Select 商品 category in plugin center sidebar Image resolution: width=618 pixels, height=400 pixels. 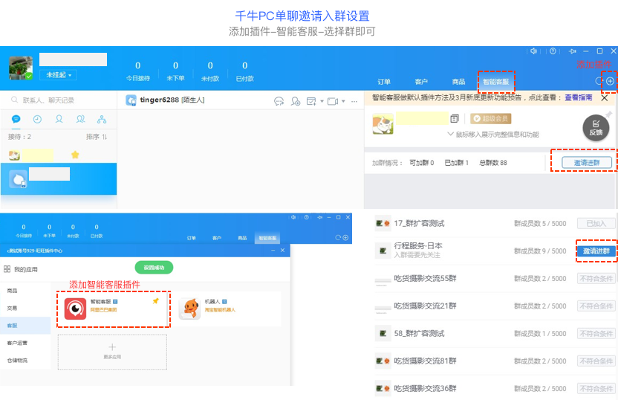[x=12, y=291]
